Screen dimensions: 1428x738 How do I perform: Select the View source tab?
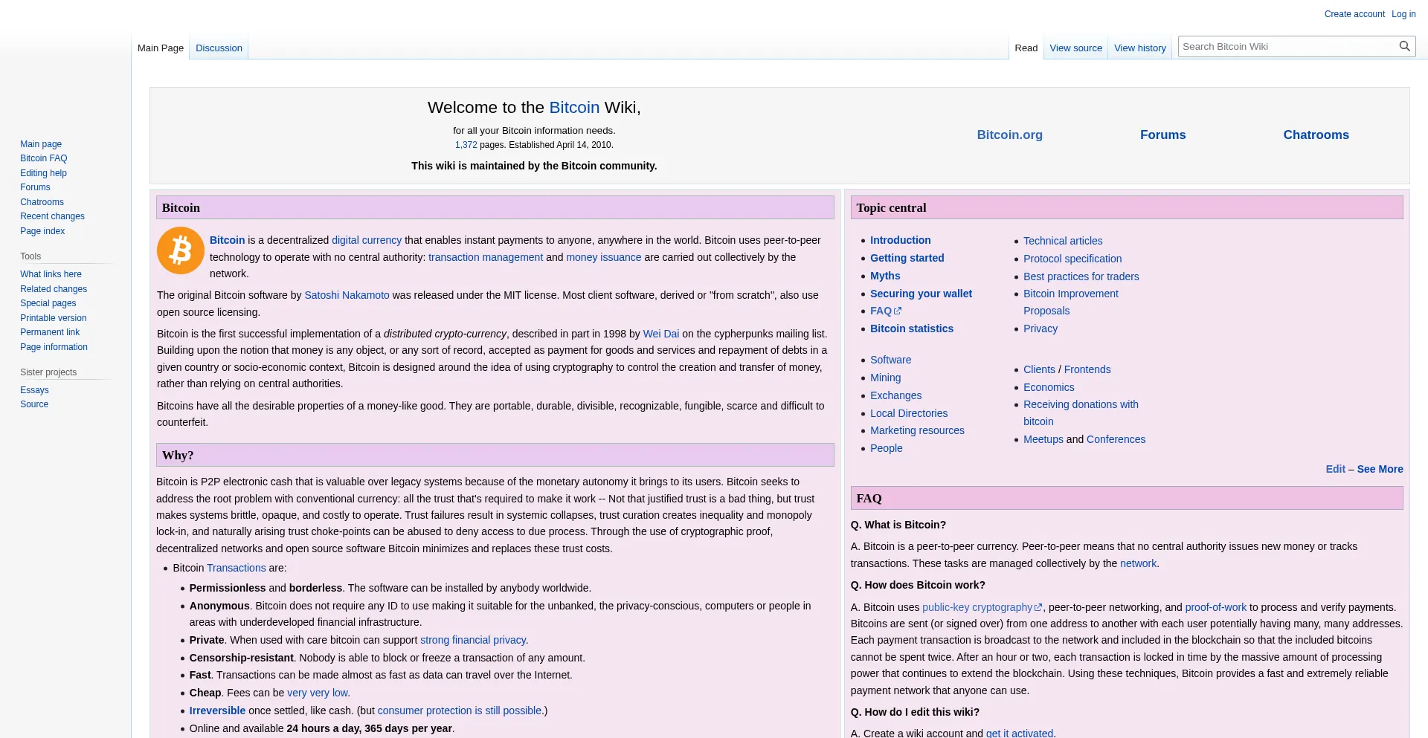pos(1075,48)
